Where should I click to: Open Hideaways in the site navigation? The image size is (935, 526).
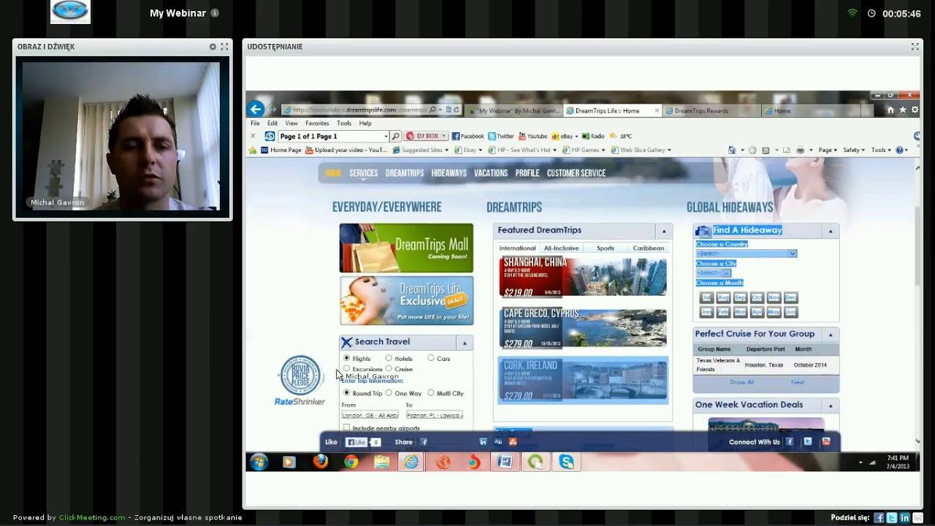pos(449,173)
